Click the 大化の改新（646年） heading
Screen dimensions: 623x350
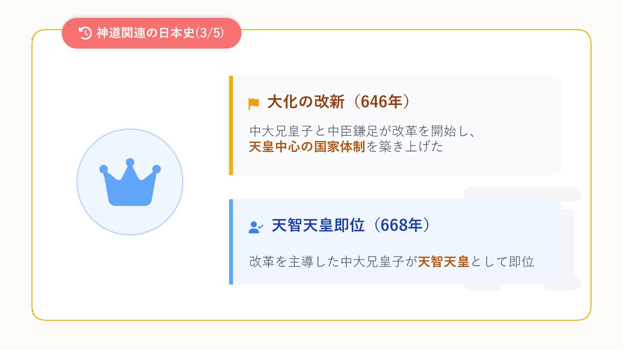tap(338, 102)
